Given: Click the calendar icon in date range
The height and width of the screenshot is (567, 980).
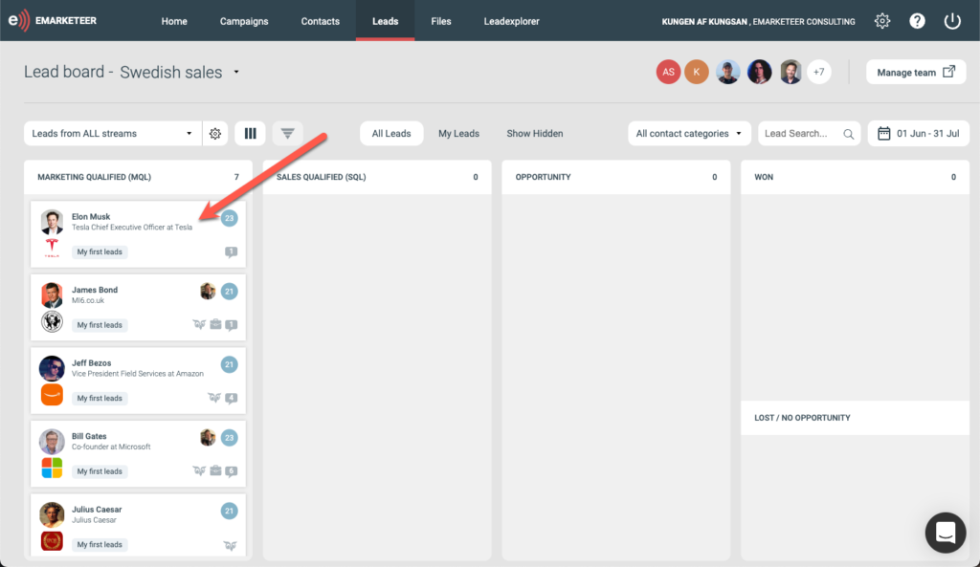Looking at the screenshot, I should (883, 134).
